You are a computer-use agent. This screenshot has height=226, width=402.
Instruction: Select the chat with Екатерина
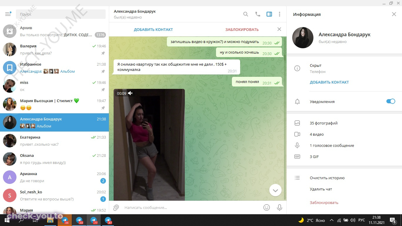pos(54,141)
